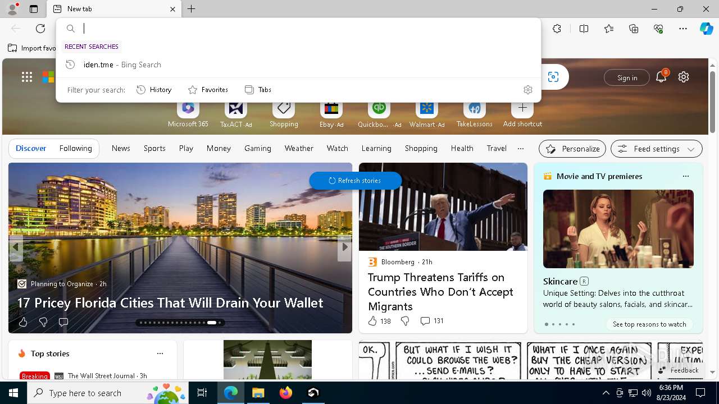Open the Quickbooks shortcut
Screen dimensions: 719x404
coord(379,114)
